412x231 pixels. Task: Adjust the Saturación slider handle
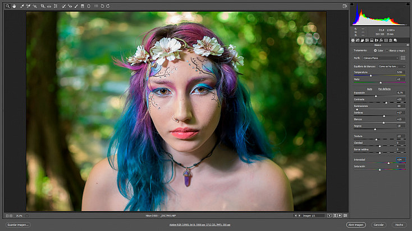[379, 169]
